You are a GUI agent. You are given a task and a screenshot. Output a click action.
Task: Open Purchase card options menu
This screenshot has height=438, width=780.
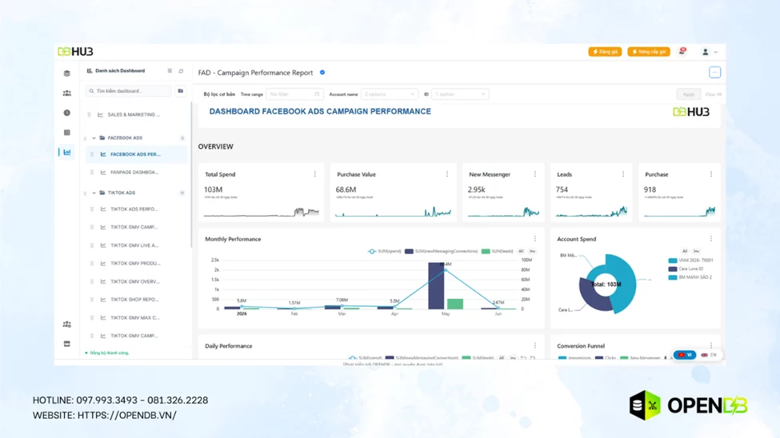pyautogui.click(x=711, y=174)
